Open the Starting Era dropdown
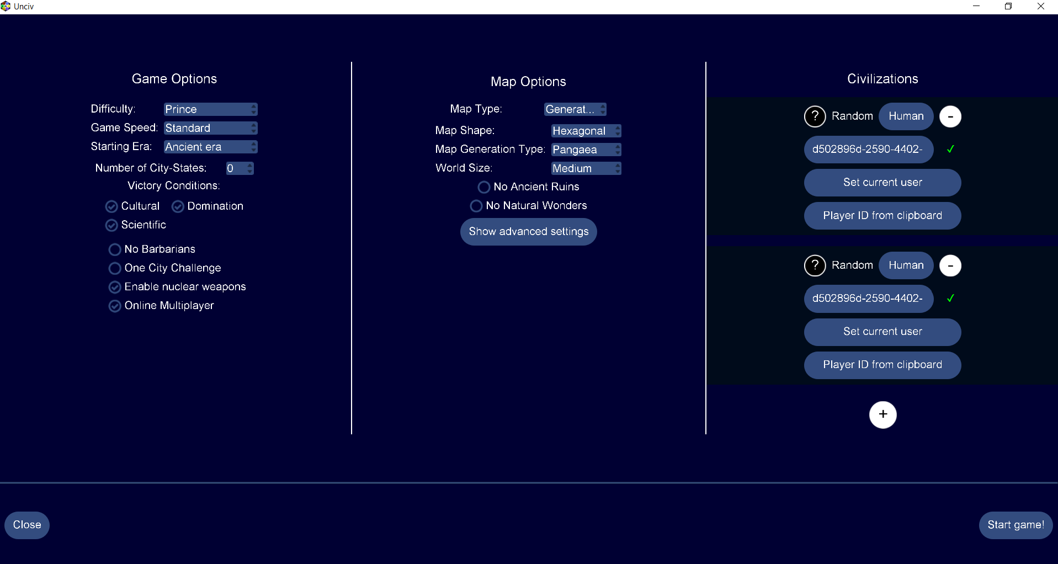The image size is (1058, 564). 210,146
